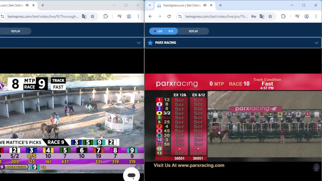Click the site info icon in left window address bar
322x181 pixels.
pyautogui.click(x=2, y=16)
